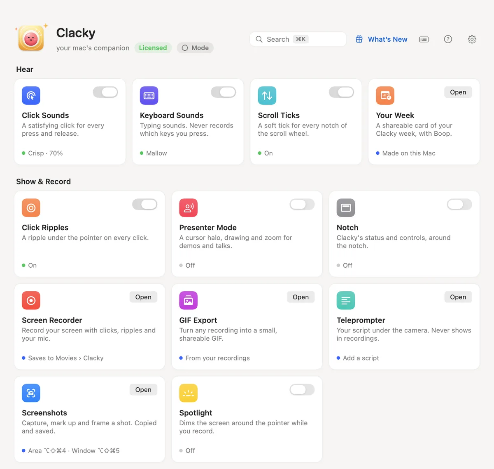Open keyboard shortcuts via the header keyboard icon
This screenshot has width=494, height=469.
pos(424,39)
